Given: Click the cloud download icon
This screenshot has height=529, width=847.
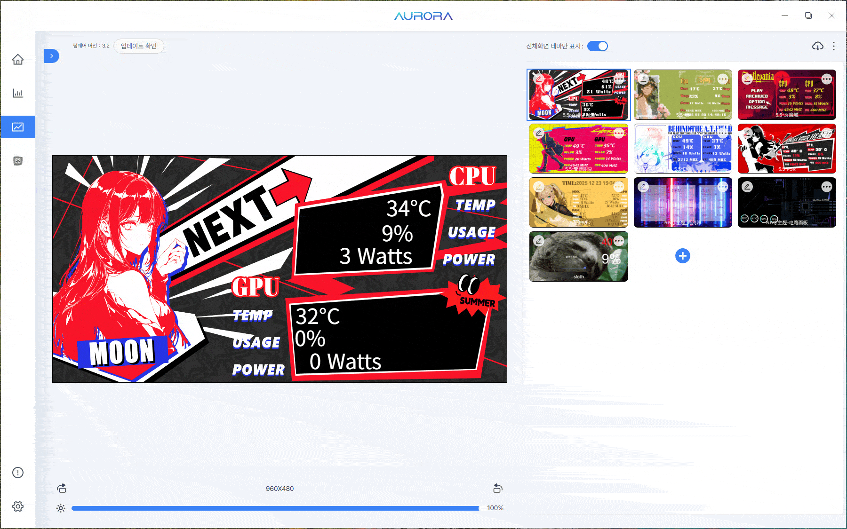Looking at the screenshot, I should [818, 46].
